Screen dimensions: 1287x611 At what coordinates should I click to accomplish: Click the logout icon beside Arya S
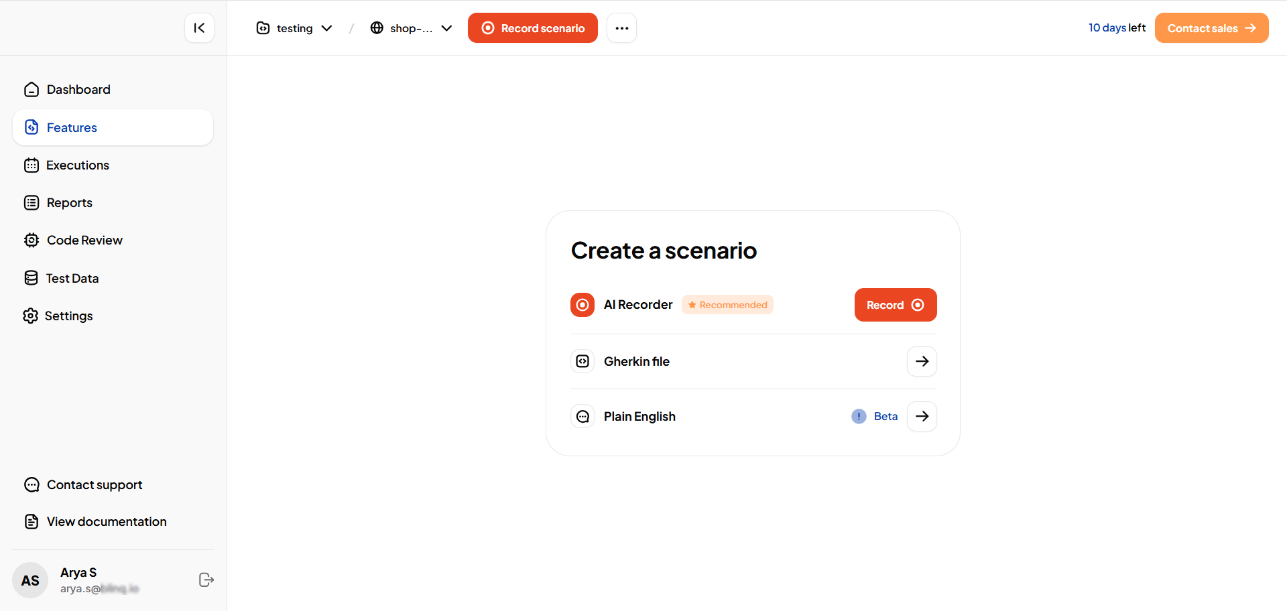tap(206, 580)
